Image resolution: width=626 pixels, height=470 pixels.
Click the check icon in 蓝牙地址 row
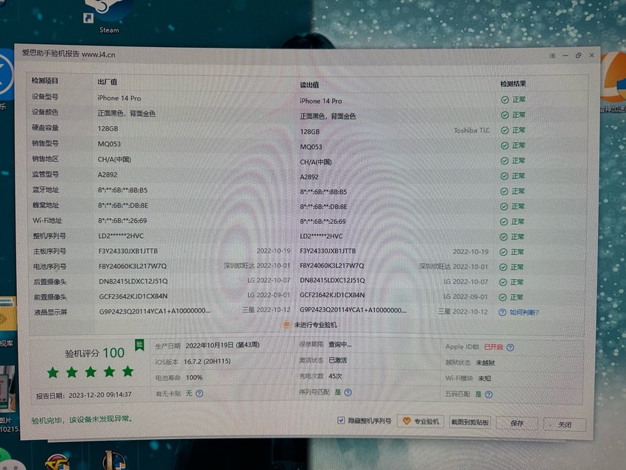pos(504,192)
